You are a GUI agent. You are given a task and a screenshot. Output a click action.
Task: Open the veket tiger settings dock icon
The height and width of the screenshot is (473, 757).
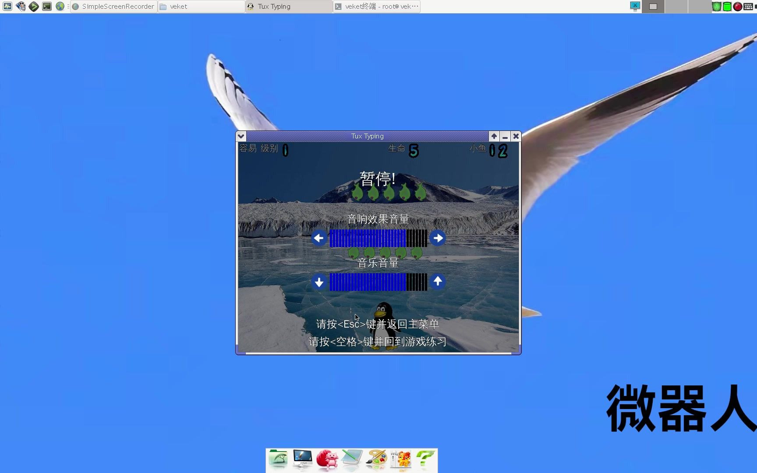(x=401, y=459)
